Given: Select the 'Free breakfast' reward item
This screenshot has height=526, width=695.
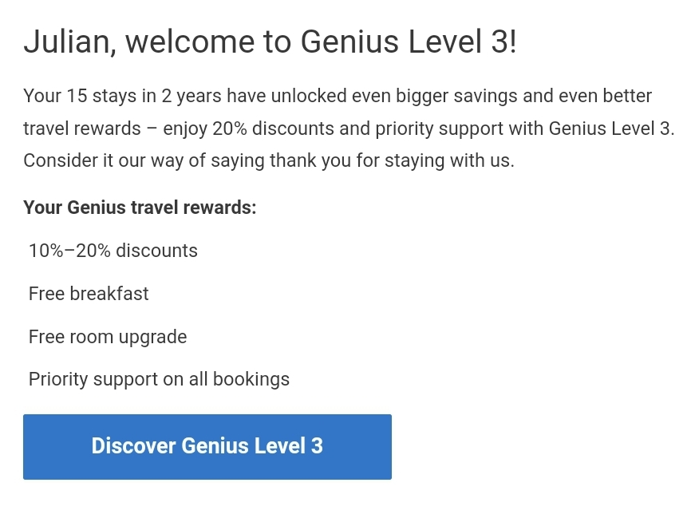Looking at the screenshot, I should [89, 294].
